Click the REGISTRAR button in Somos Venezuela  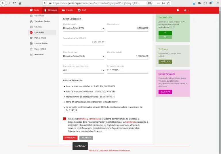click(165, 92)
